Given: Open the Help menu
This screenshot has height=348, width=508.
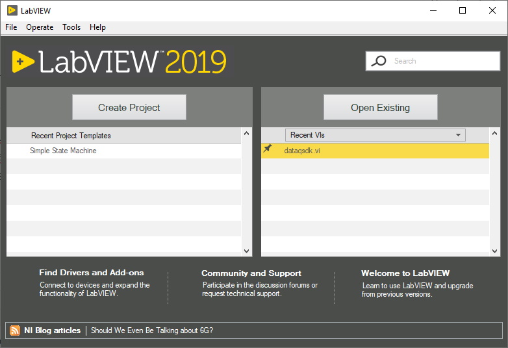Looking at the screenshot, I should (97, 27).
